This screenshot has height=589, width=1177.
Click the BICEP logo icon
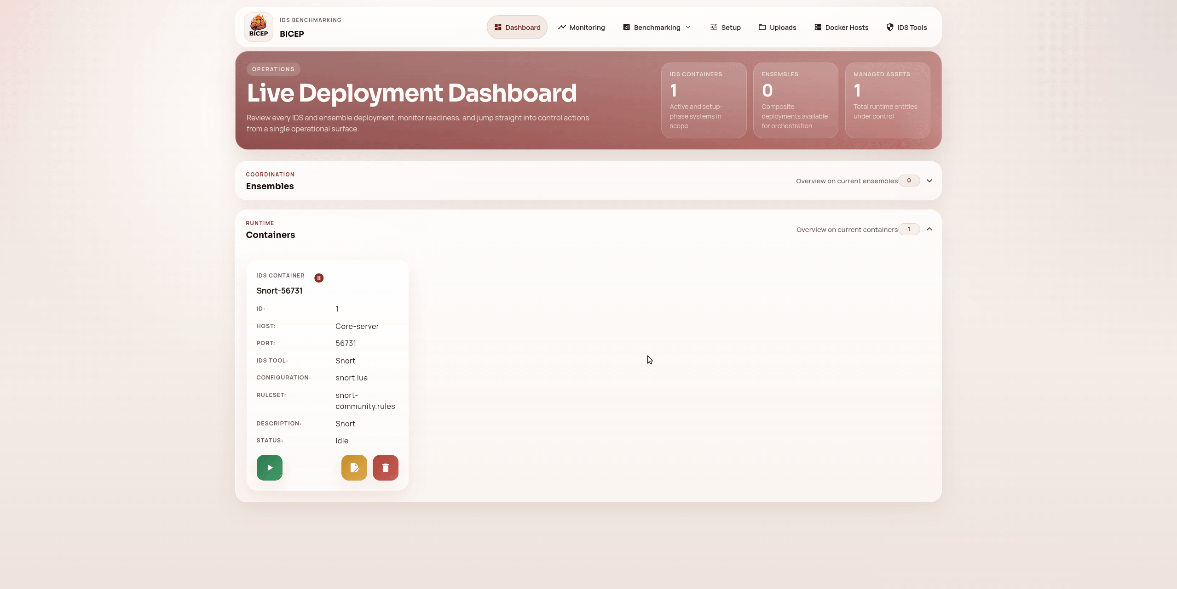pos(258,27)
